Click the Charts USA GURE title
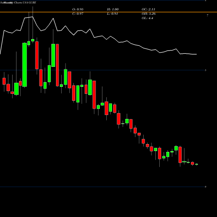The height and width of the screenshot is (217, 217). tap(25, 3)
